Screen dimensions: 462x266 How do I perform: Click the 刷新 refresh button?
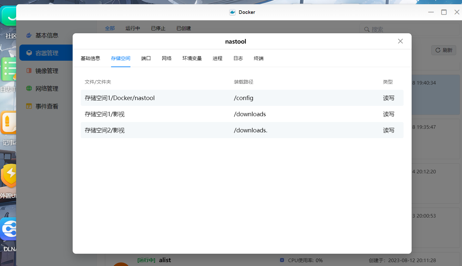pyautogui.click(x=444, y=50)
